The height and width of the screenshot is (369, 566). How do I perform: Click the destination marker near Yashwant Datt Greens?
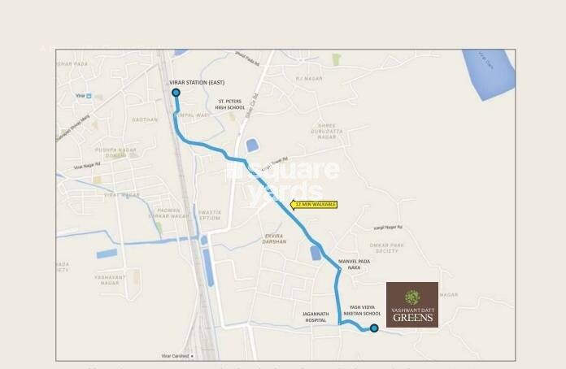pos(374,328)
